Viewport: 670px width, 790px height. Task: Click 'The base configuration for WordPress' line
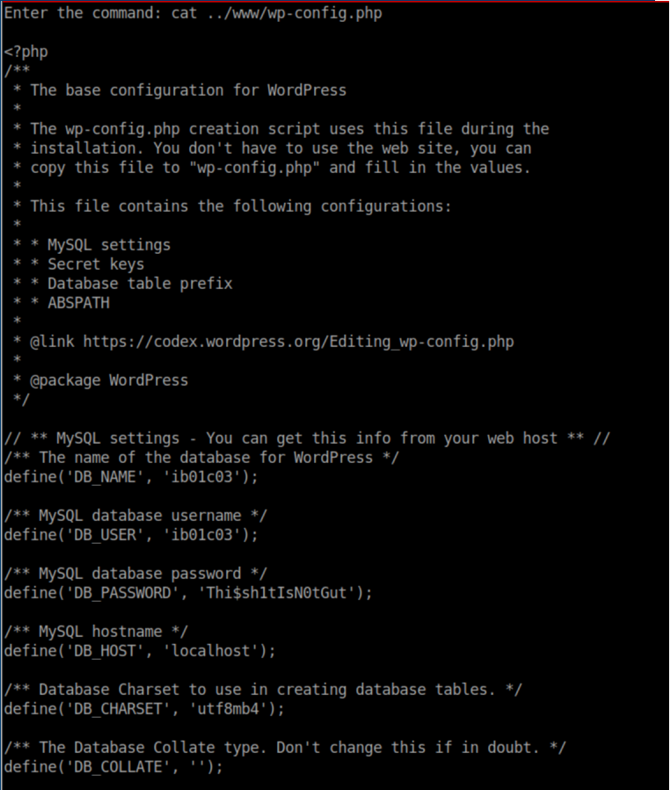pos(188,91)
